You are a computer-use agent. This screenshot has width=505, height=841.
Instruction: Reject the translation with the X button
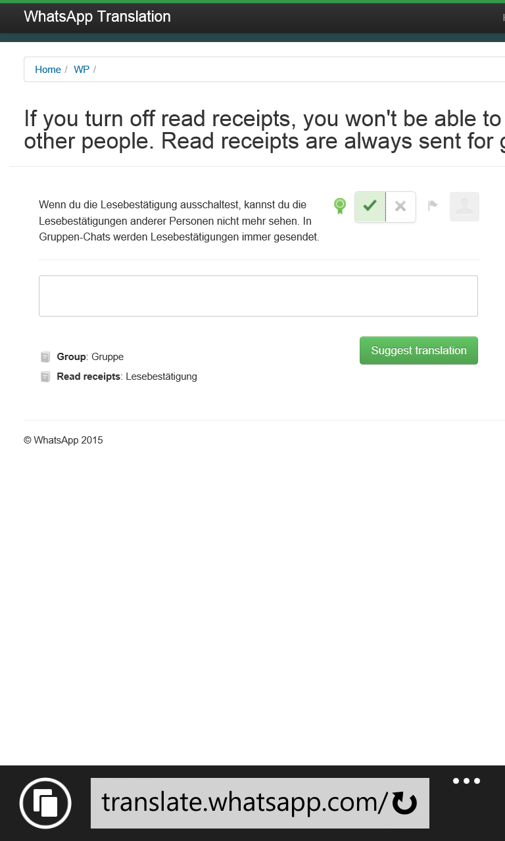pyautogui.click(x=400, y=207)
